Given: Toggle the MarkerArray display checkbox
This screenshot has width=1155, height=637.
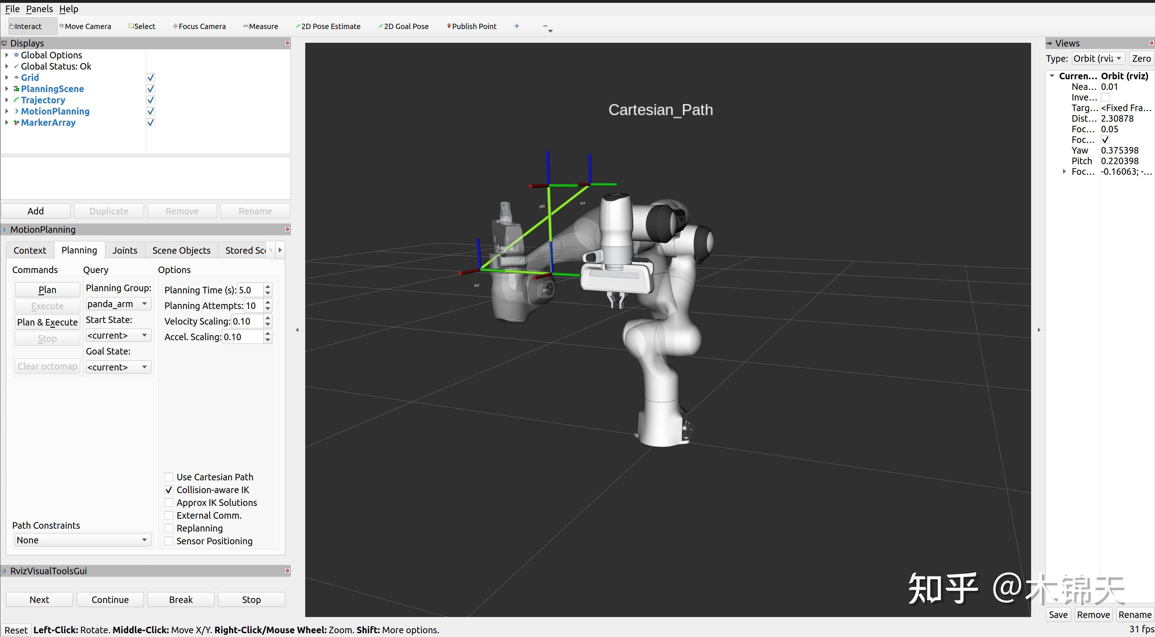Looking at the screenshot, I should coord(151,122).
